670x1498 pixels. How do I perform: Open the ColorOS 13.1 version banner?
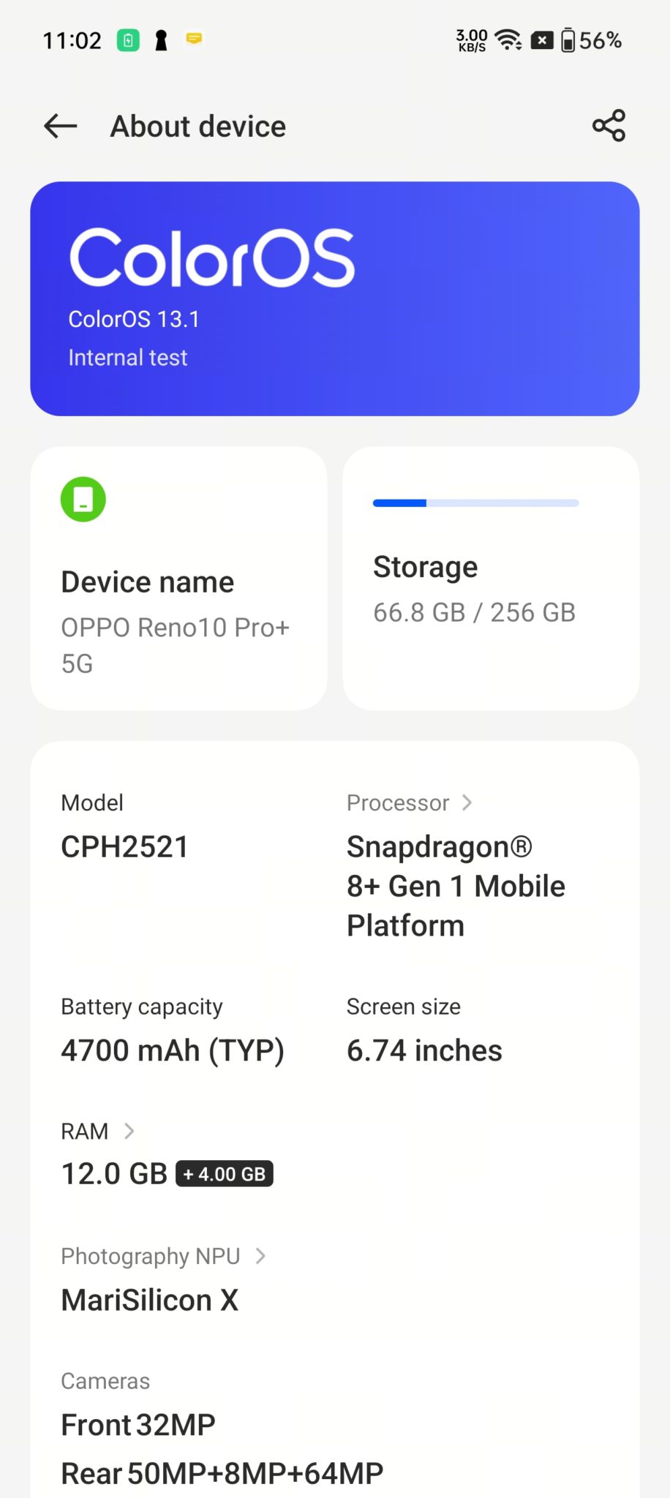(x=334, y=298)
